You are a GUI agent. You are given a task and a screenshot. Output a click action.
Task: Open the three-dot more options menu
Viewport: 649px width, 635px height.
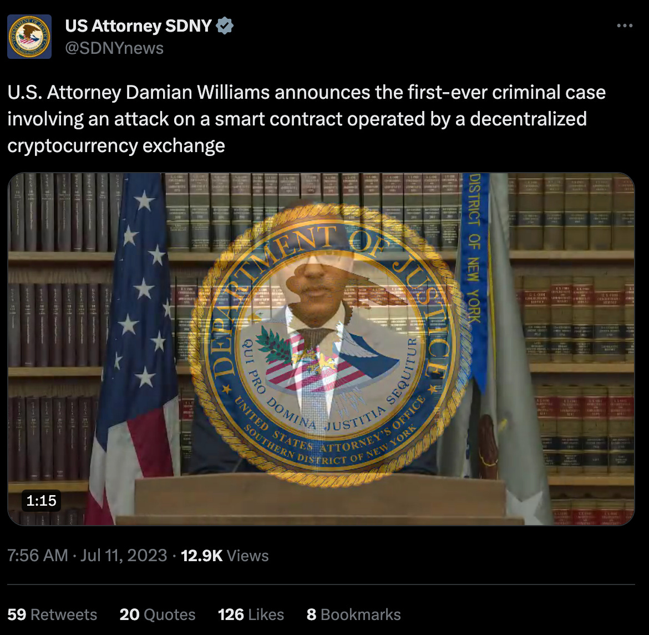[x=625, y=26]
